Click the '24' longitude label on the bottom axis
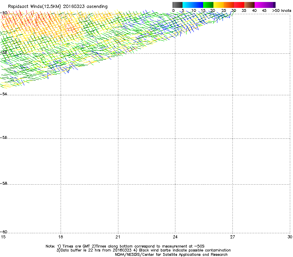The image size is (293, 257). tap(175, 237)
